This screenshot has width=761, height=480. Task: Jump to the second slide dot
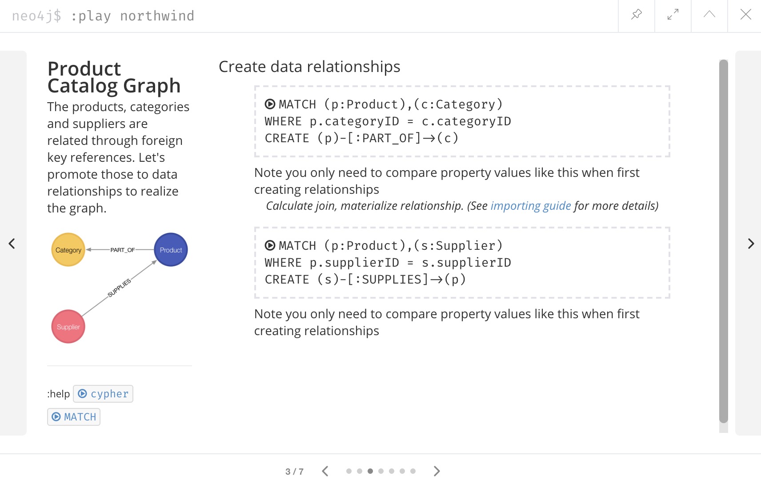point(360,471)
